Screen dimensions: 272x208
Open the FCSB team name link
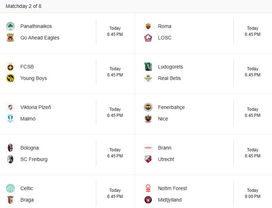(x=27, y=67)
